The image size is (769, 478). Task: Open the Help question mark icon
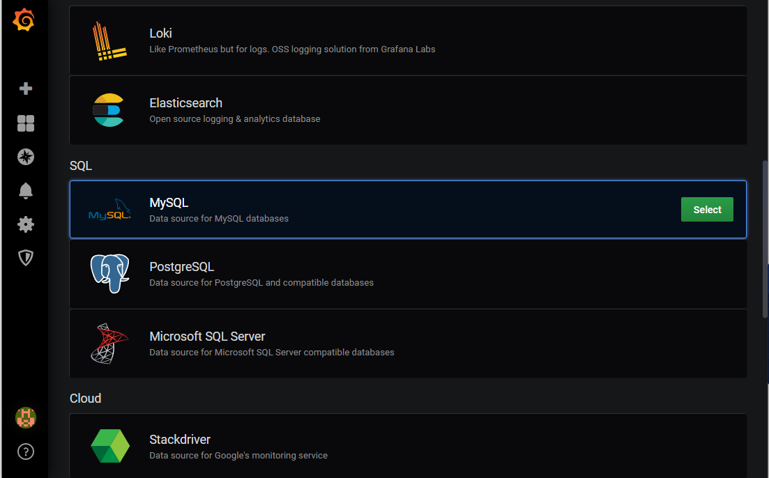26,452
